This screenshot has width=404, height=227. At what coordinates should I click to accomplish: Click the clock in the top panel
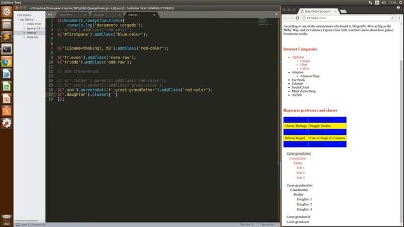click(393, 3)
